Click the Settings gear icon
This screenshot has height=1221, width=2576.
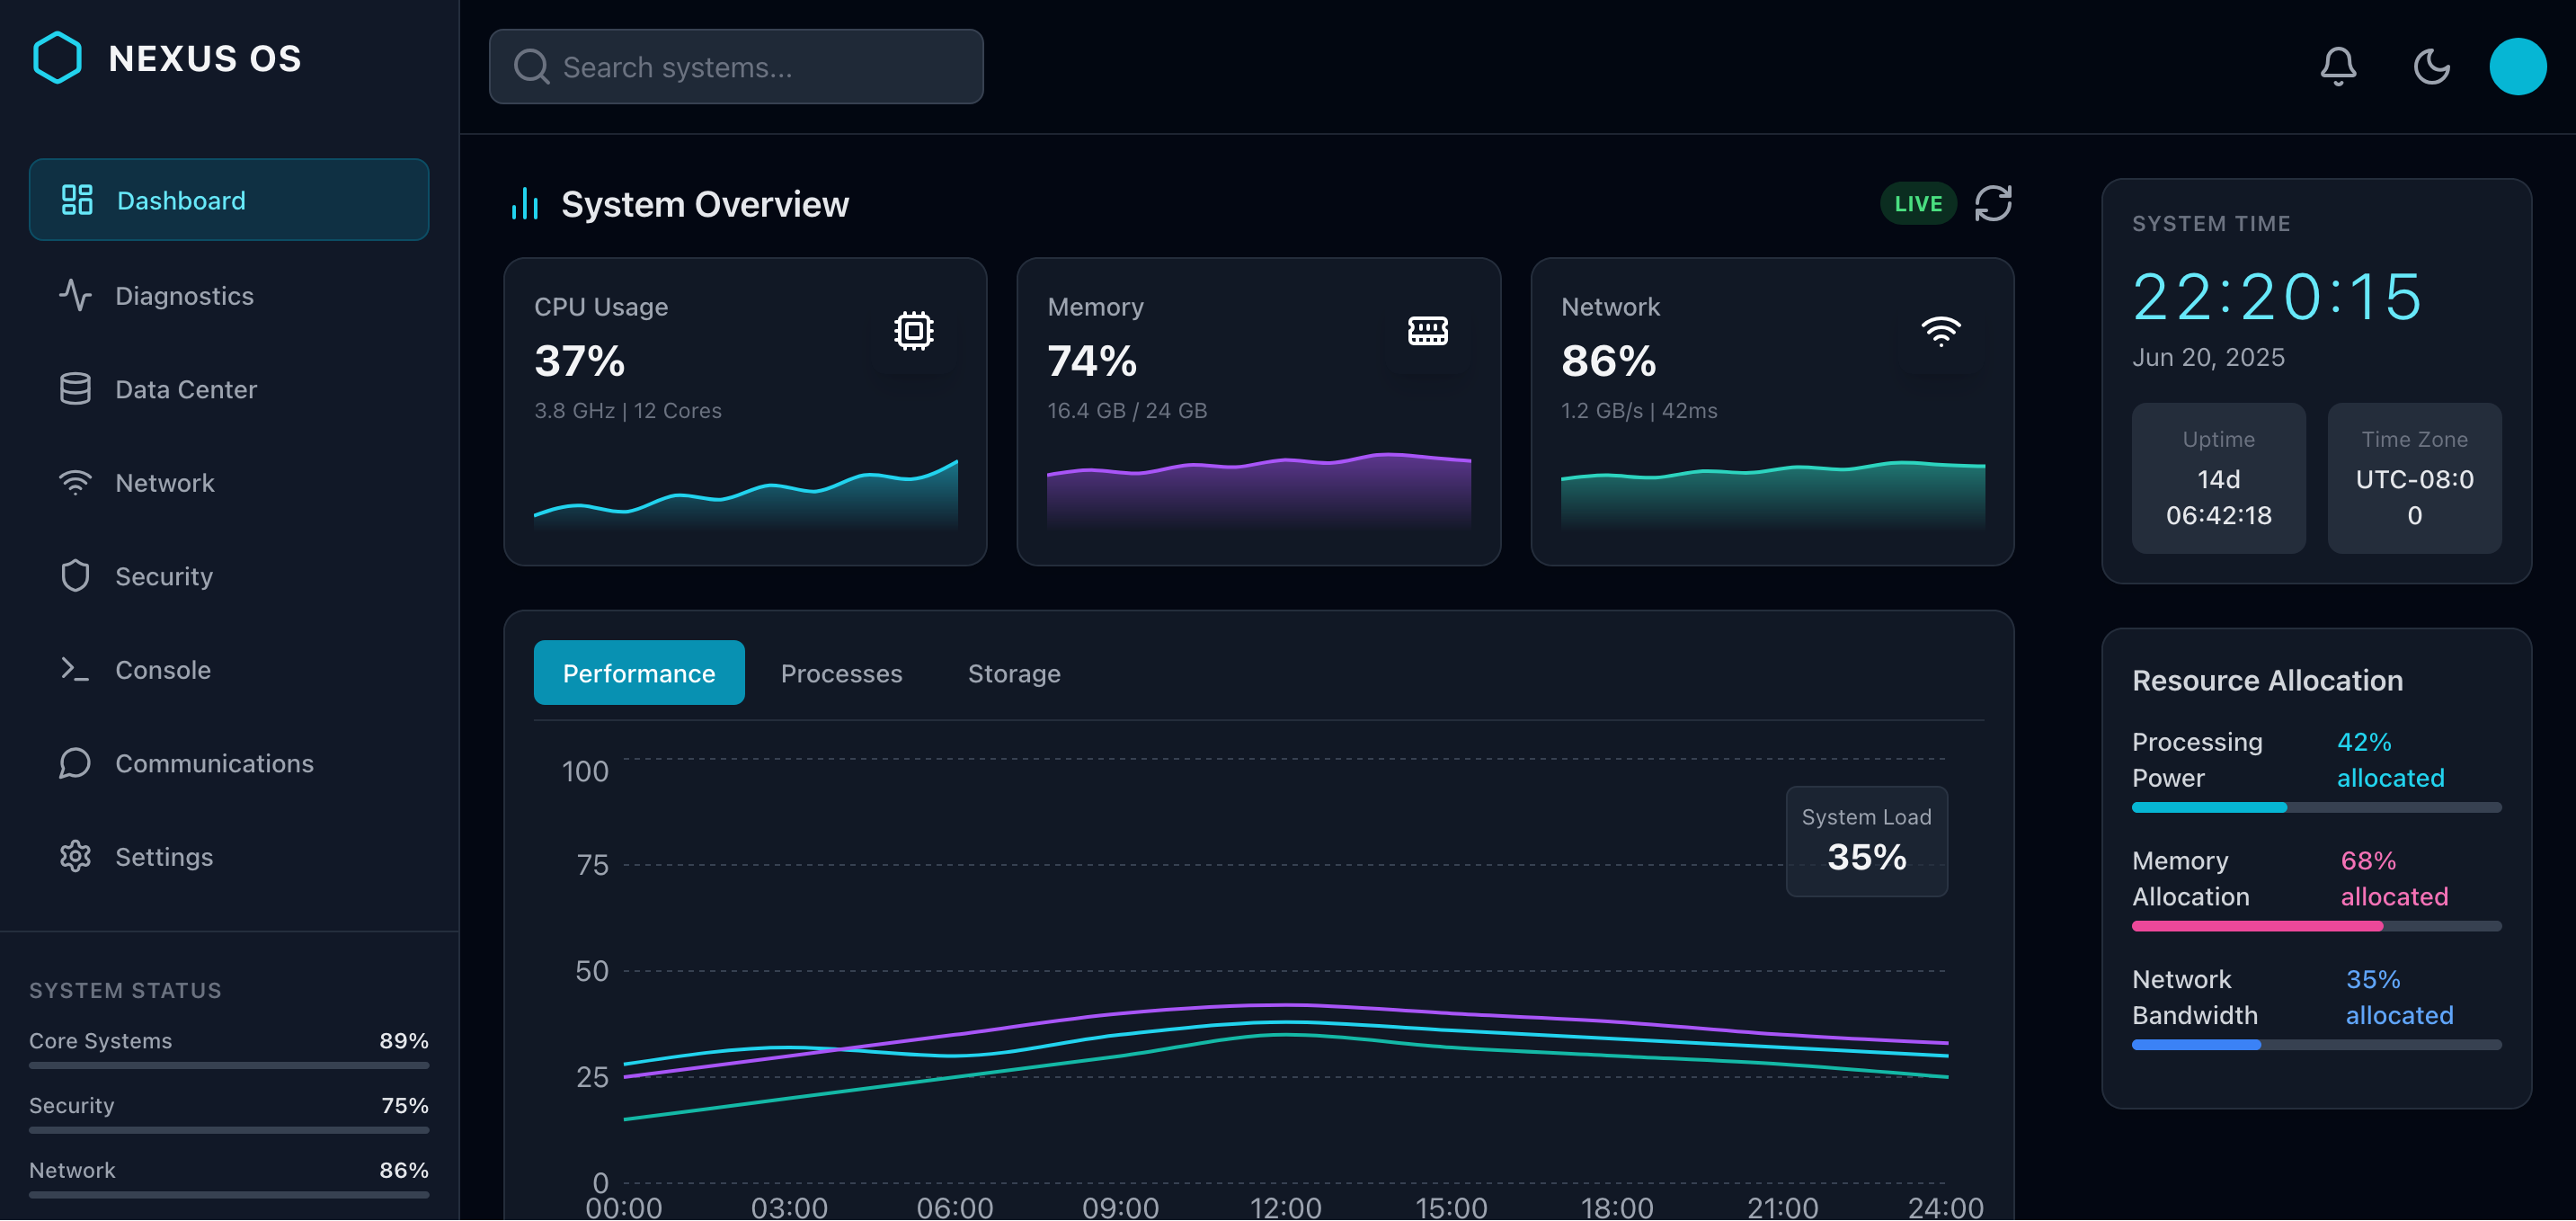[x=75, y=856]
